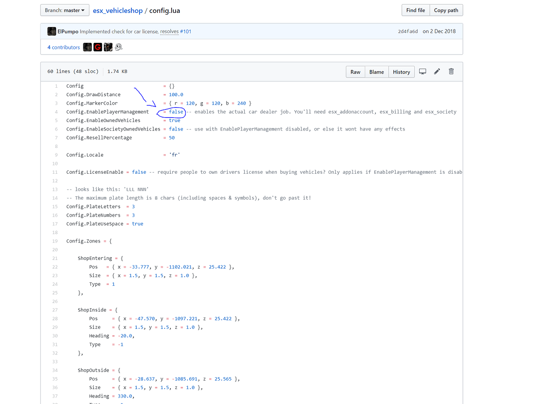
Task: Open the esx_vehicleshop repository link
Action: [x=118, y=11]
